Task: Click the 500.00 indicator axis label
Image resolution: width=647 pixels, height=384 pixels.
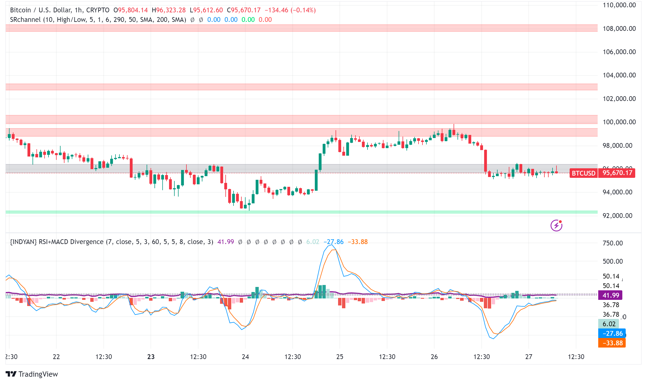Action: 613,261
